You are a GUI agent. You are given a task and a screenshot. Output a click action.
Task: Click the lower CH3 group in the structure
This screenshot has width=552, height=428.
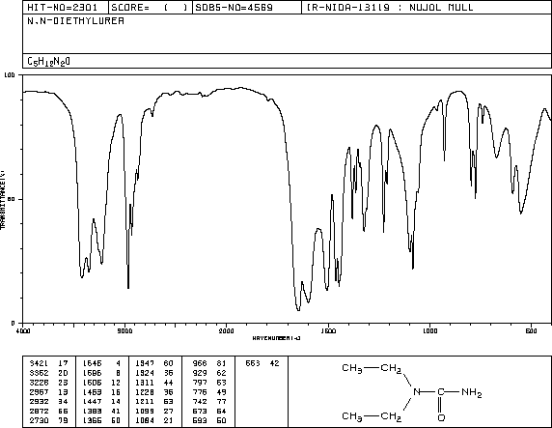coord(352,416)
